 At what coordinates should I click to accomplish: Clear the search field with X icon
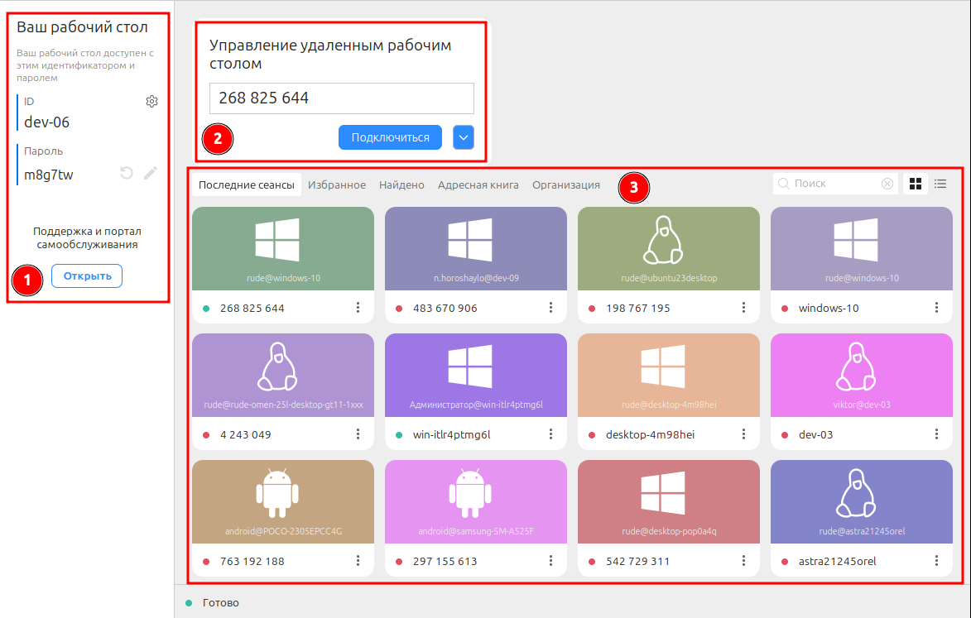tap(887, 184)
